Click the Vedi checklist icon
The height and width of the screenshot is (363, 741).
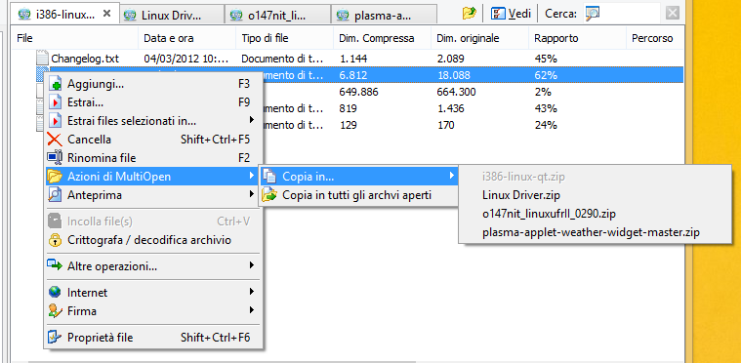point(498,14)
